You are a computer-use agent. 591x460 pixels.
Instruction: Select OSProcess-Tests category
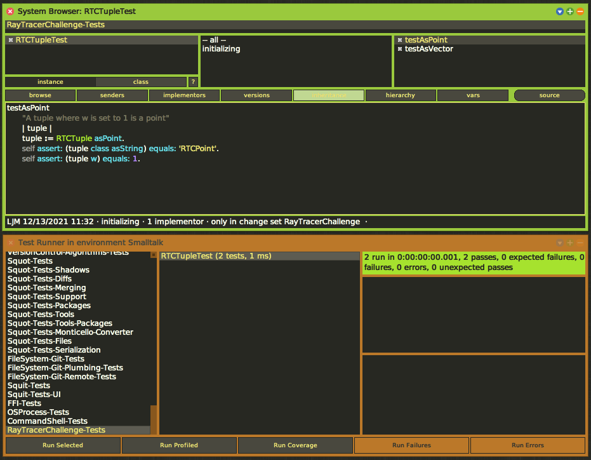click(78, 412)
